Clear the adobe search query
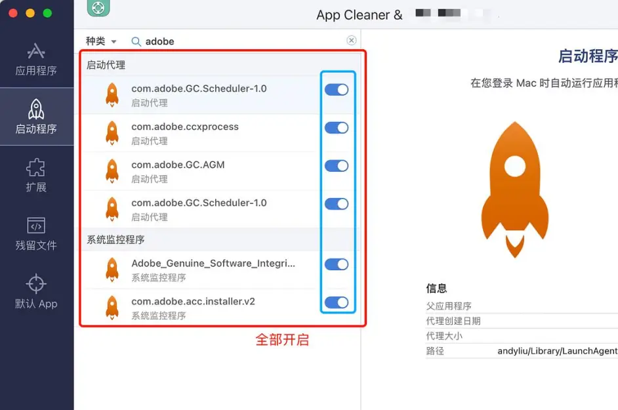This screenshot has height=410, width=618. (352, 40)
